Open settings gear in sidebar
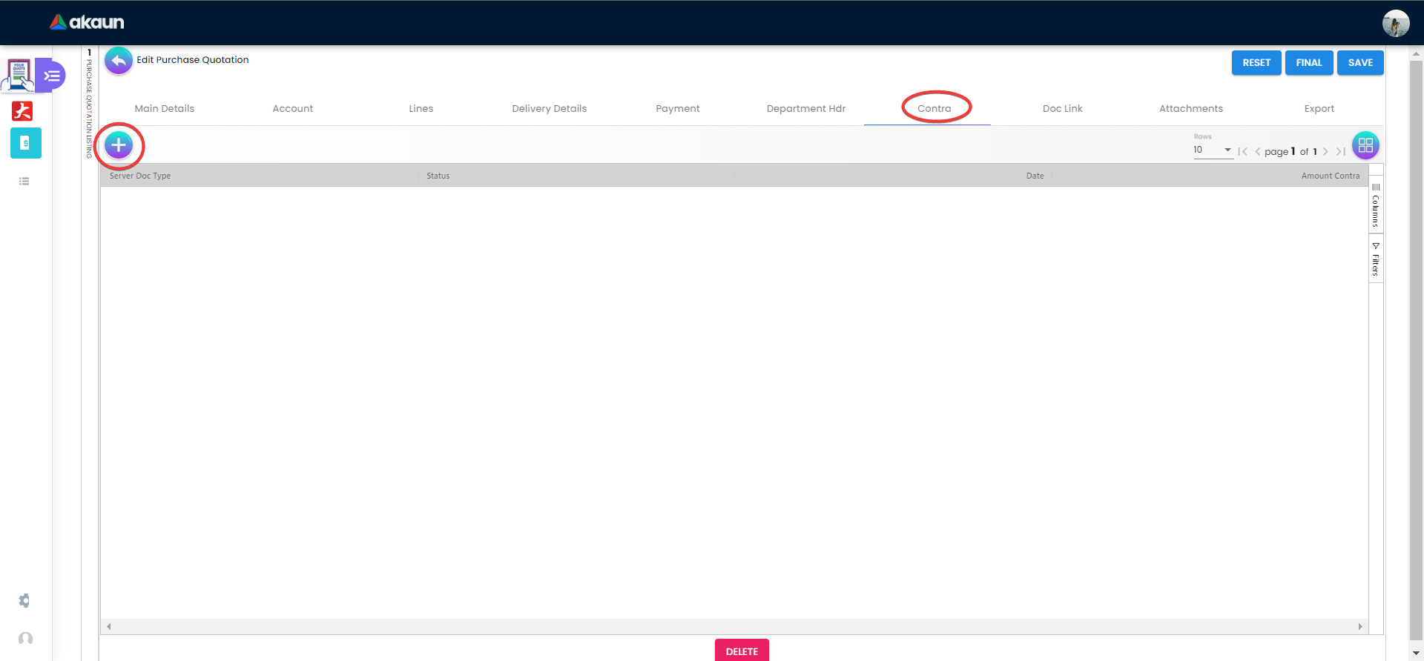 (x=24, y=600)
